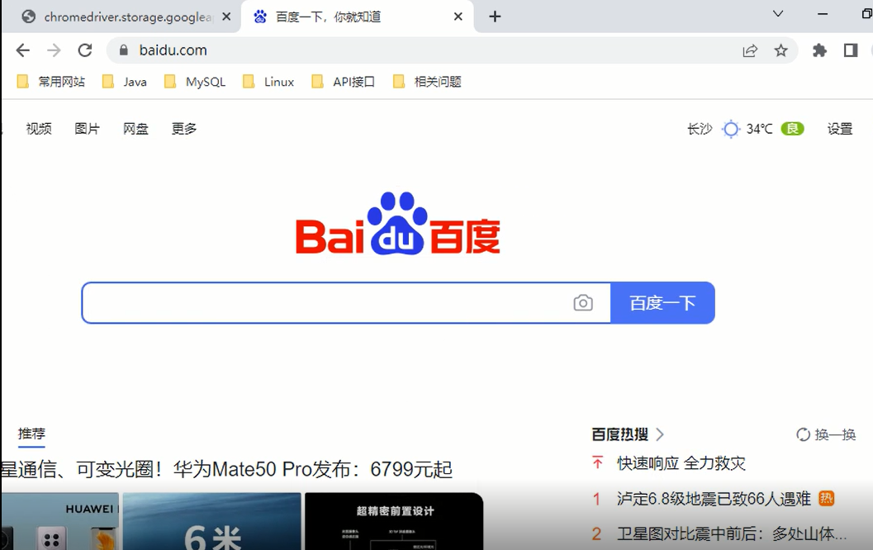873x550 pixels.
Task: Open the 常用网站 bookmark folder
Action: tap(51, 82)
